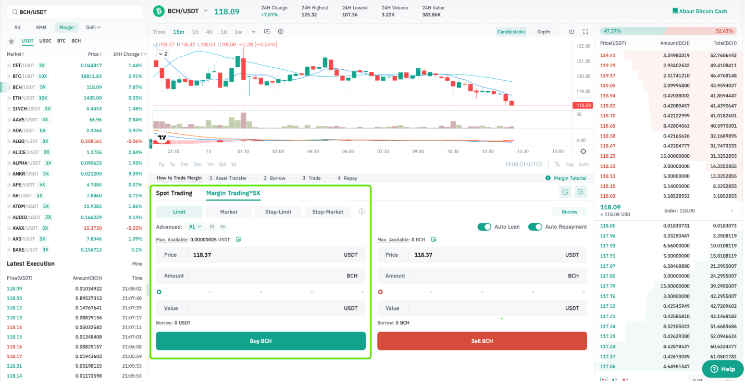Viewport: 745px width, 387px height.
Task: Click the About Bitcoin Cash book icon
Action: tap(675, 11)
